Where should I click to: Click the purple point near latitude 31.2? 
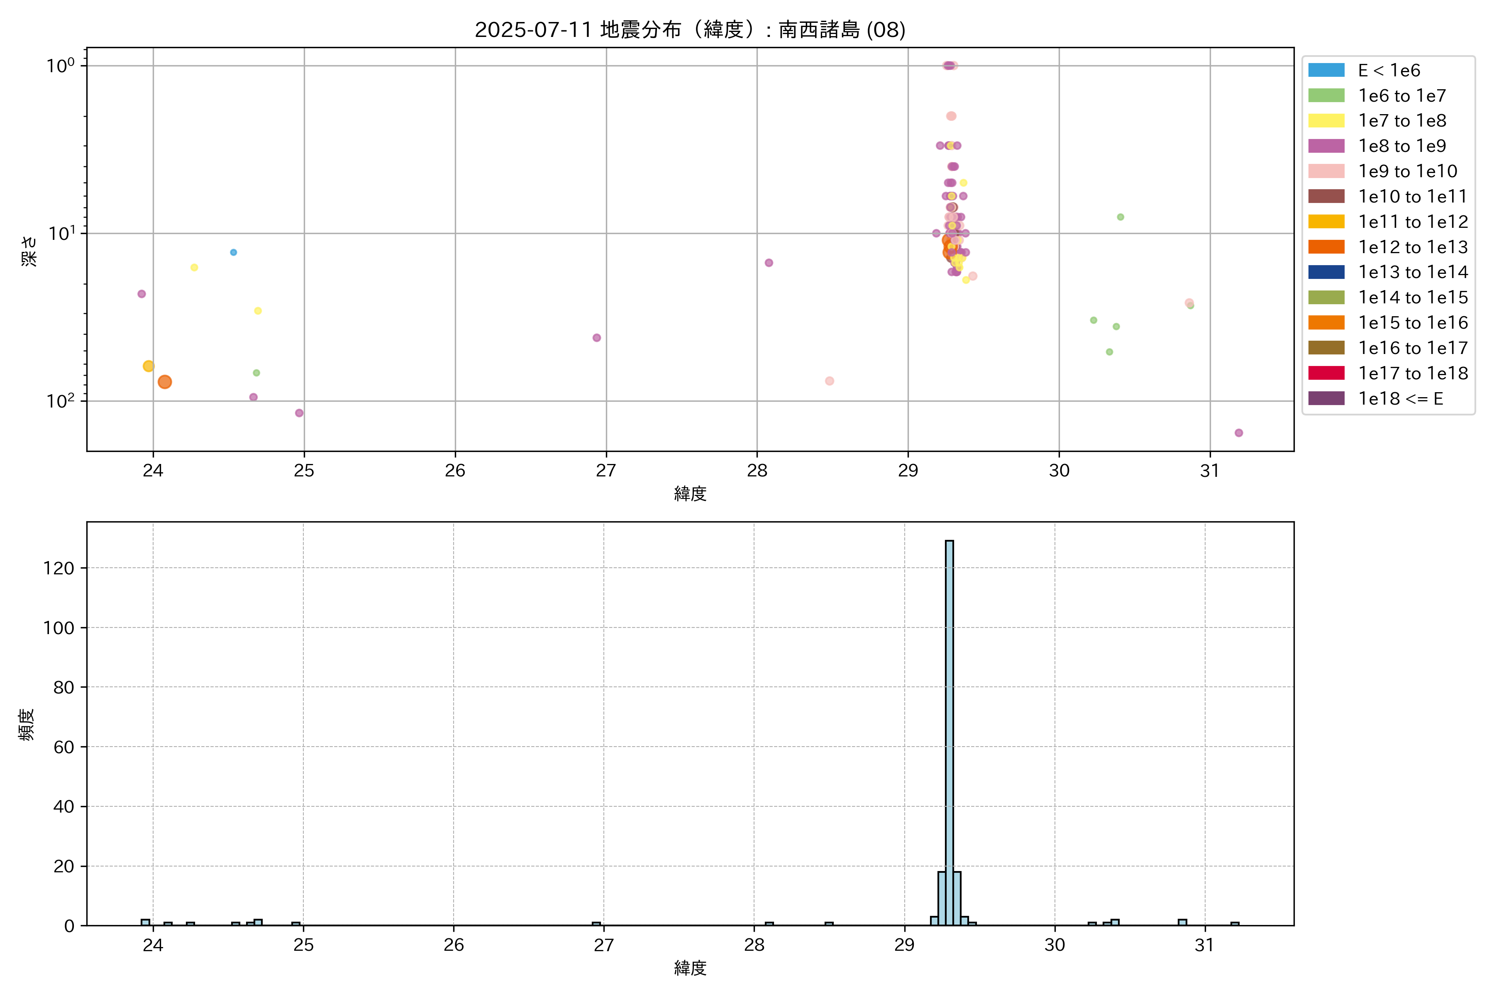tap(1239, 432)
